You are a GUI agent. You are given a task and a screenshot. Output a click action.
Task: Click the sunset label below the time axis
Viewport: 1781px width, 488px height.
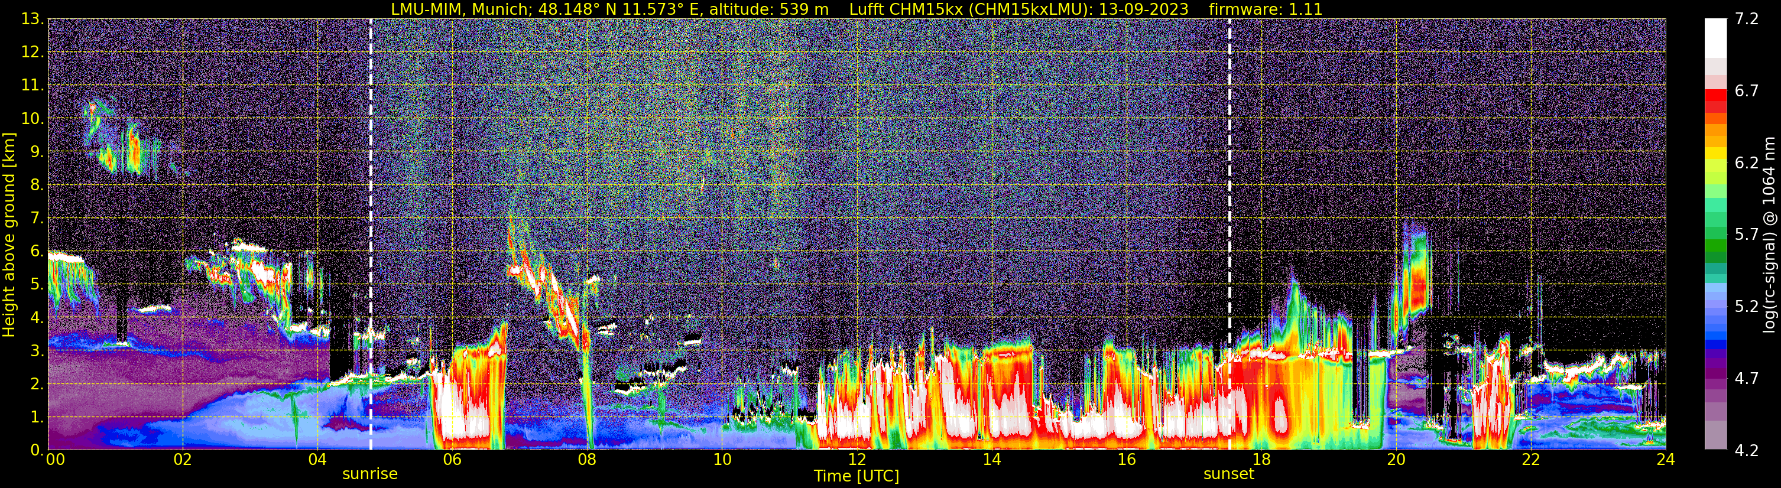[1228, 473]
